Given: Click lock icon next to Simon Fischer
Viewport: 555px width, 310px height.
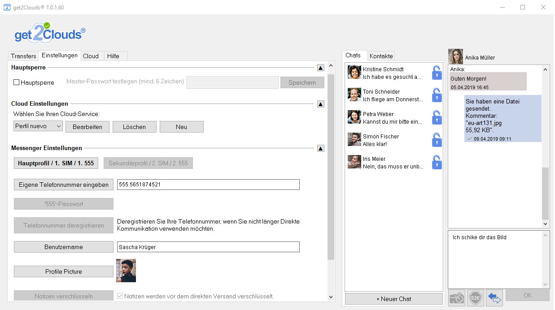Looking at the screenshot, I should point(437,140).
